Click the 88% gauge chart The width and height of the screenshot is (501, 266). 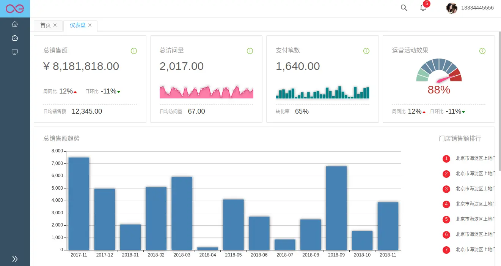[x=439, y=76]
